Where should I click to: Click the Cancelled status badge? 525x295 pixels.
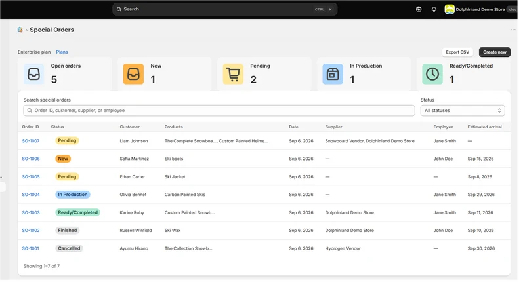pos(69,248)
